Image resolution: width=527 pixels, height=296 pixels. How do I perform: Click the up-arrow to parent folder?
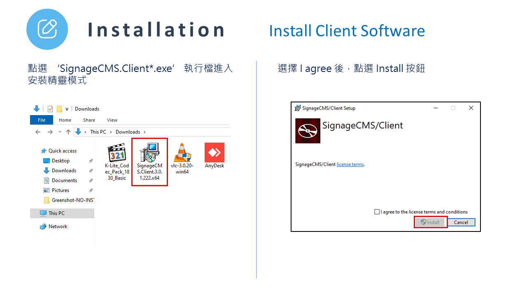point(68,132)
